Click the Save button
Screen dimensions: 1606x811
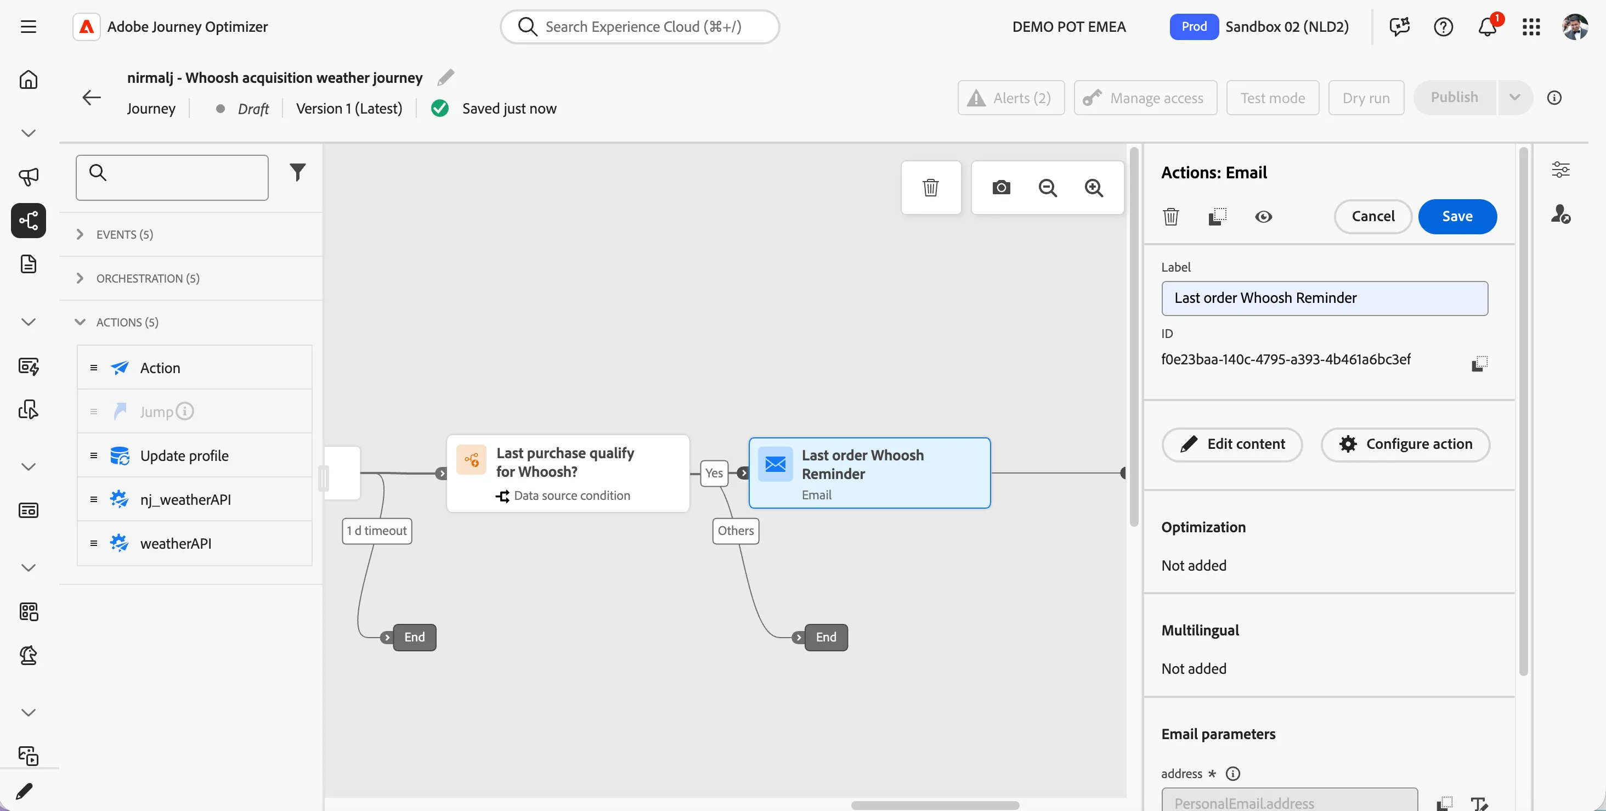click(x=1457, y=217)
